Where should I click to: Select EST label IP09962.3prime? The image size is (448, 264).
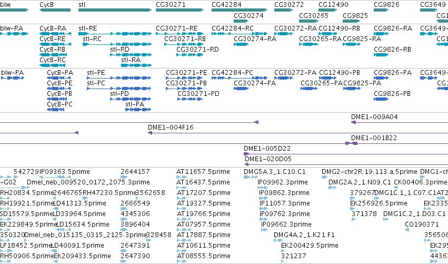tap(283, 182)
